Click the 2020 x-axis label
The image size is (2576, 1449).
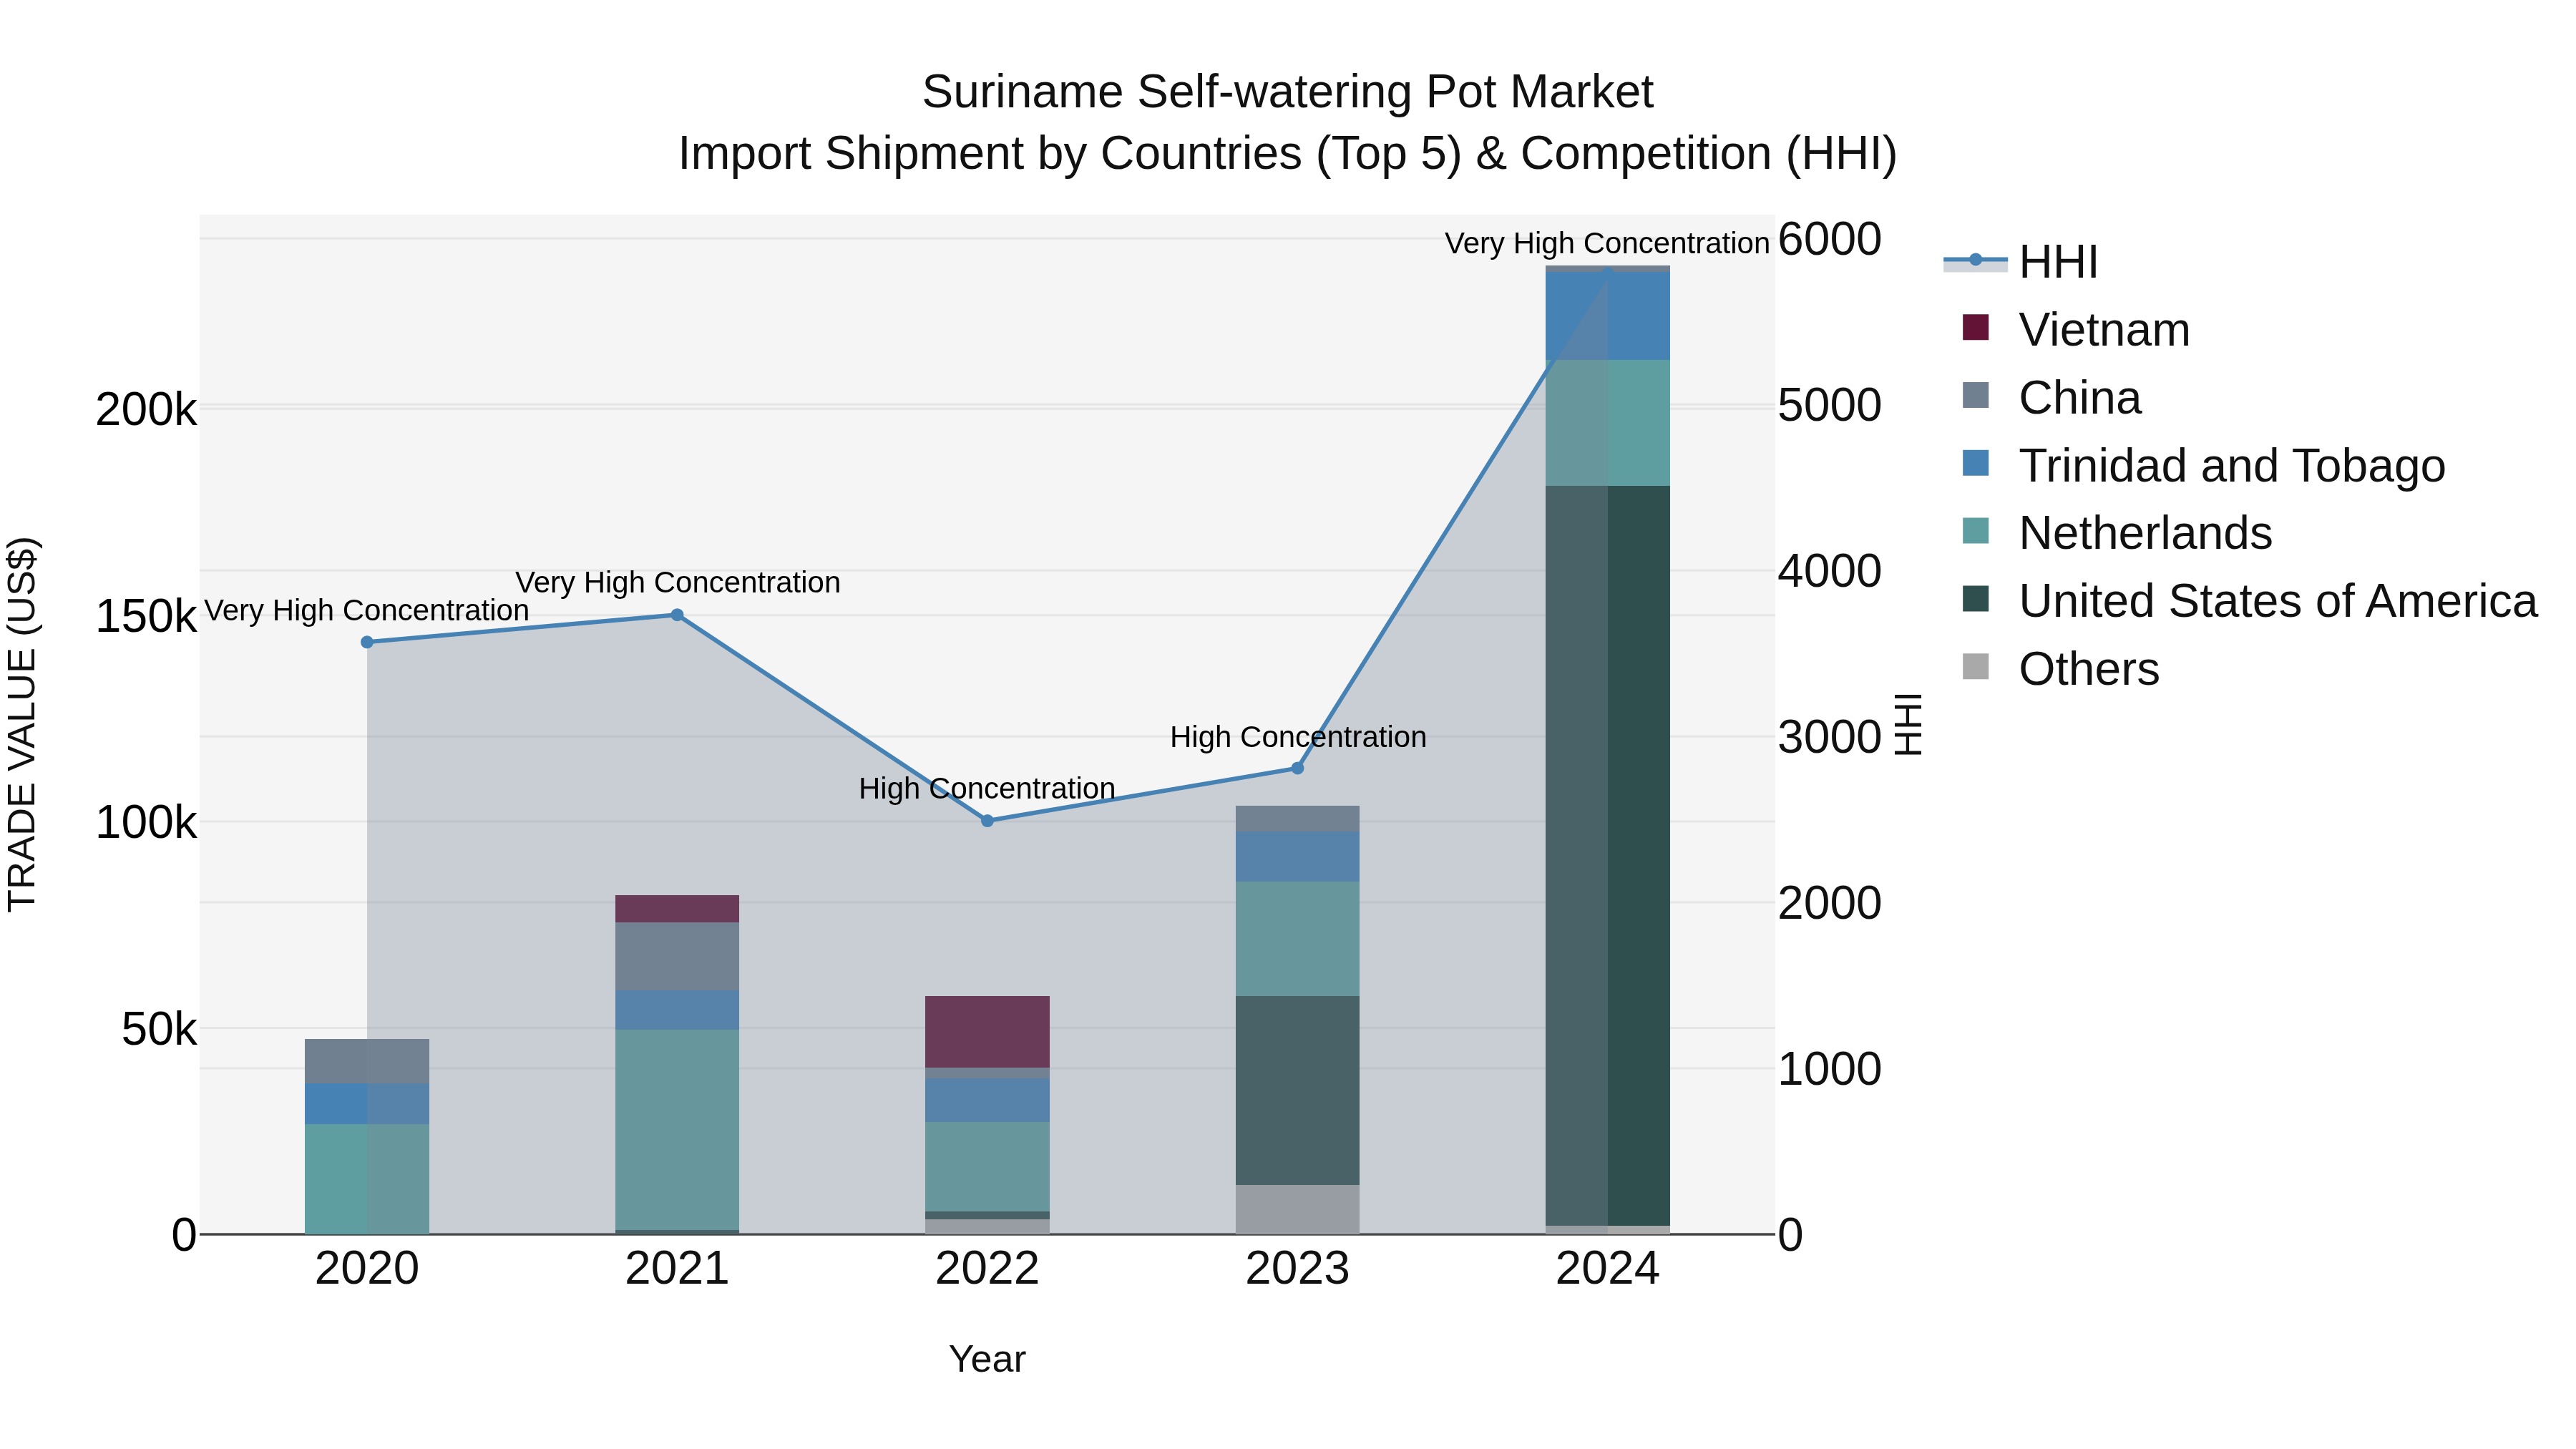(x=367, y=1269)
